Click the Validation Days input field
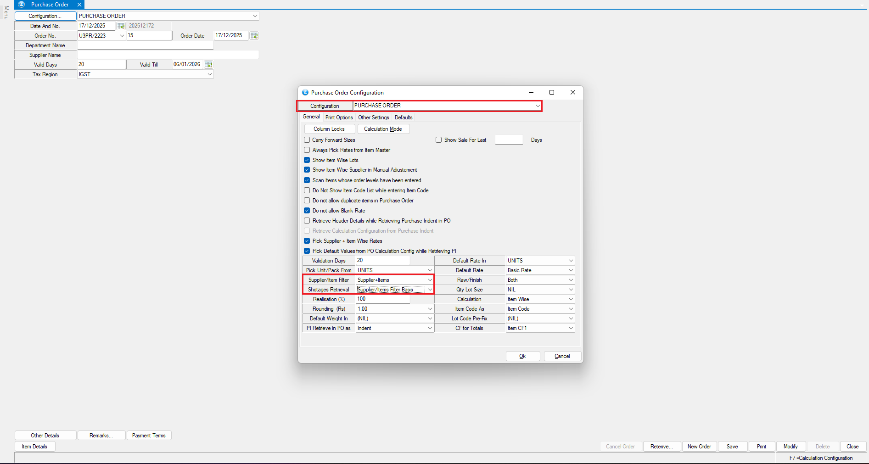The height and width of the screenshot is (464, 869). coord(383,261)
